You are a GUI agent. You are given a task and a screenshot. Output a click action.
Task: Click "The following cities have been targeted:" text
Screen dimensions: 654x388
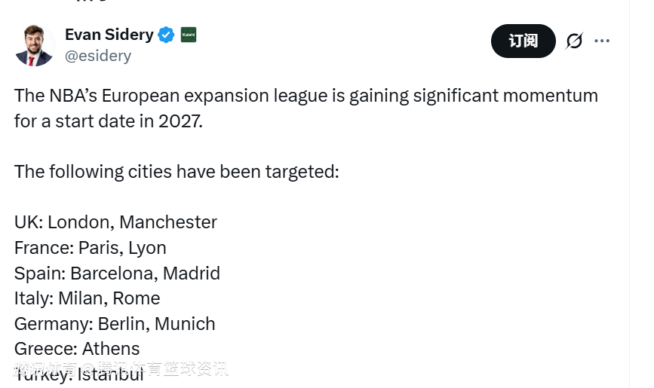177,172
